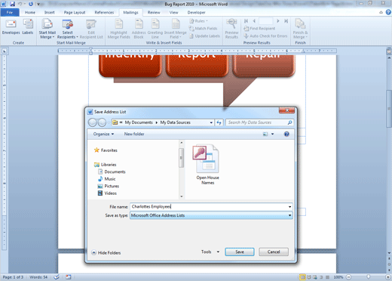392x281 pixels.
Task: Toggle the ruler tab selector button
Action: pos(5,51)
